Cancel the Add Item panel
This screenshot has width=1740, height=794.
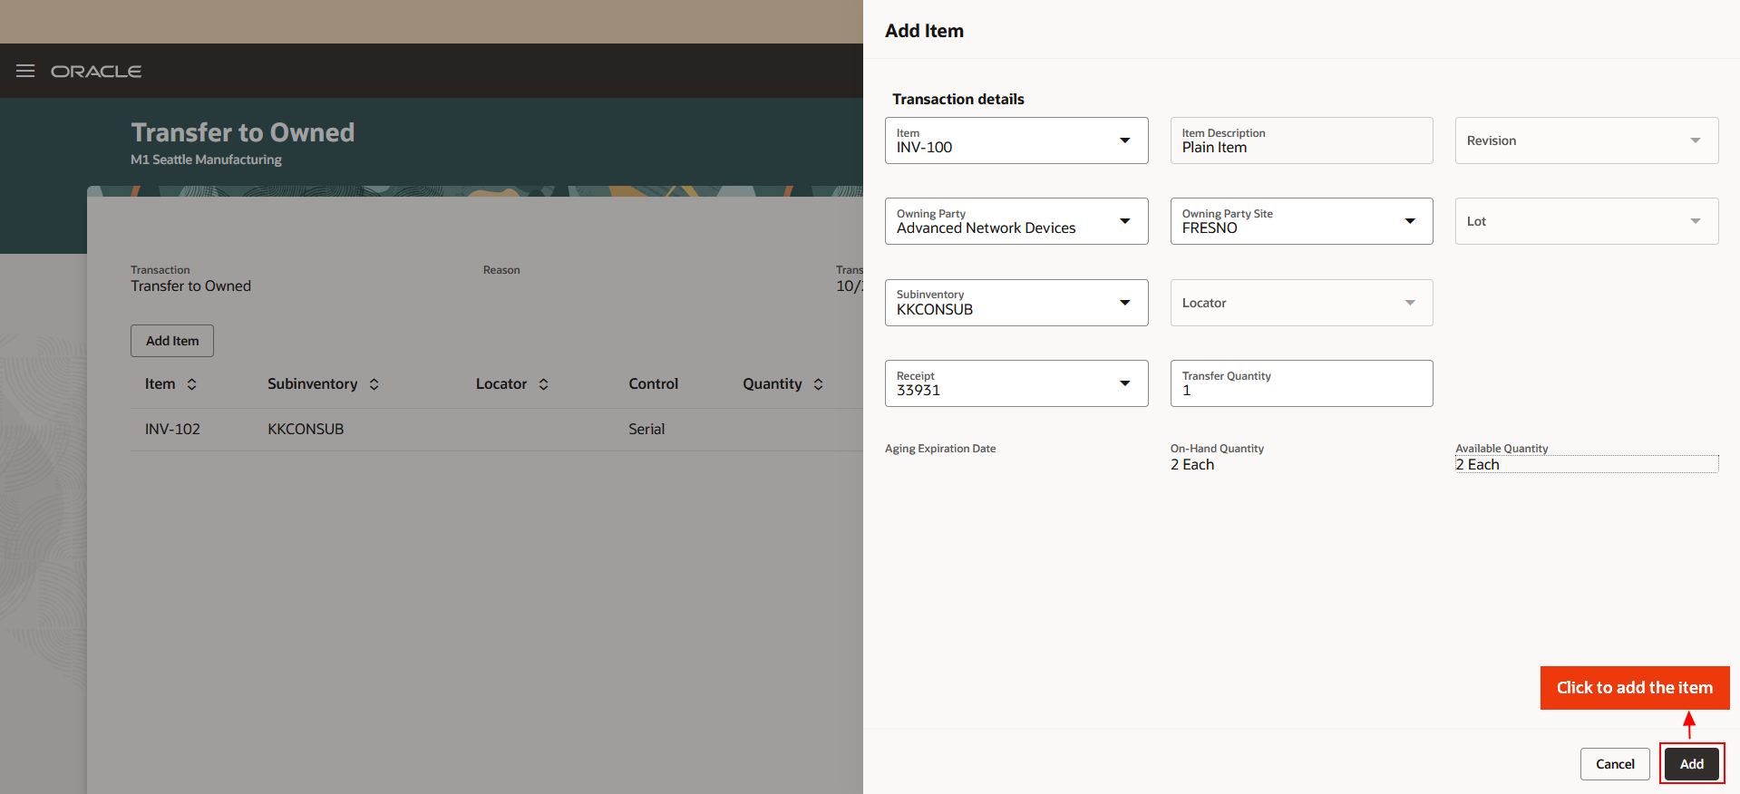coord(1615,764)
